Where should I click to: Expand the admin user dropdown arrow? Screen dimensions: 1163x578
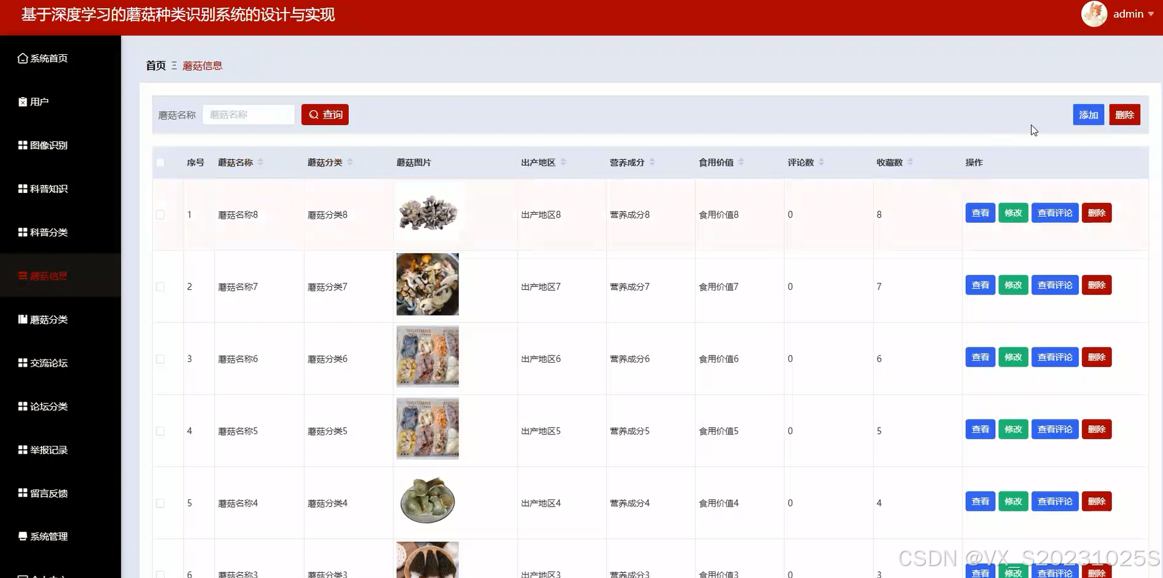point(1151,14)
